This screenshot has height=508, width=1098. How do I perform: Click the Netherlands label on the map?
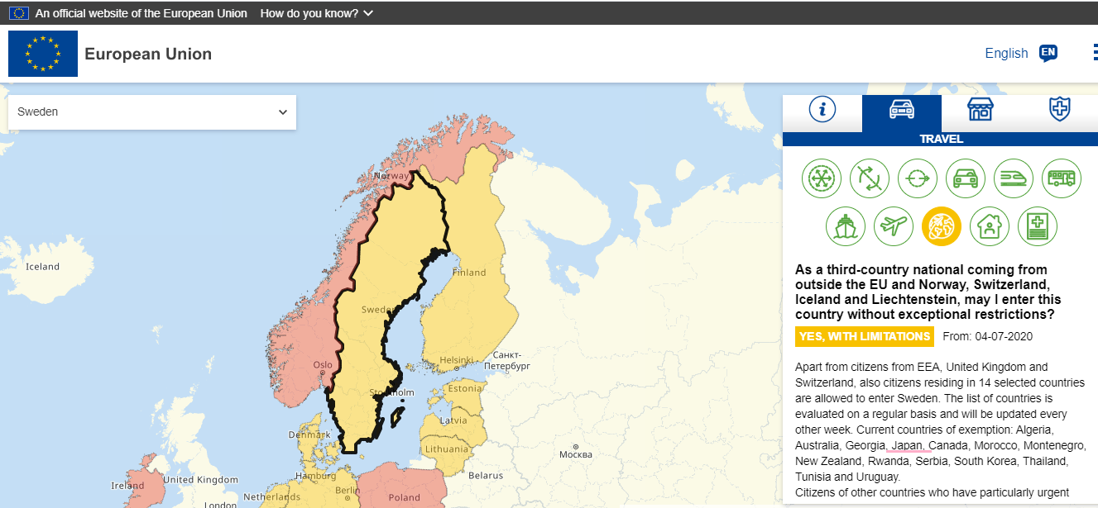(271, 497)
